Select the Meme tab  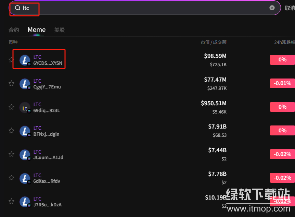tap(37, 30)
